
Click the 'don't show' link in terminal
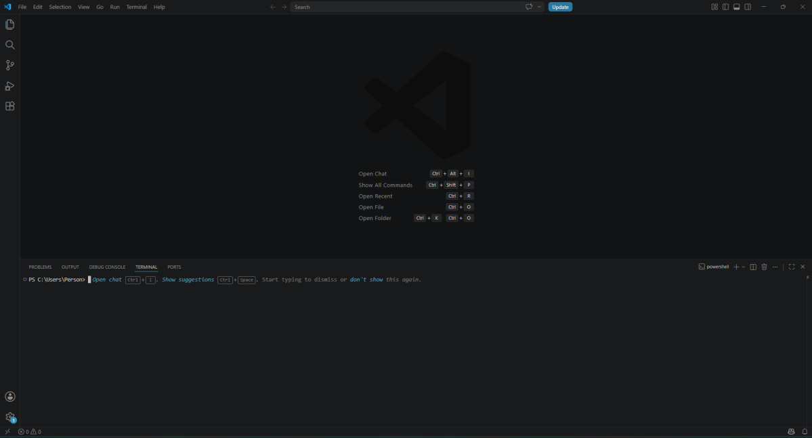(x=366, y=280)
